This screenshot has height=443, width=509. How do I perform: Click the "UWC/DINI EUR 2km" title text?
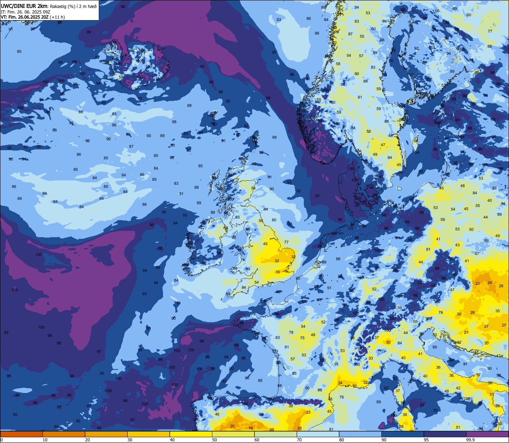click(24, 6)
